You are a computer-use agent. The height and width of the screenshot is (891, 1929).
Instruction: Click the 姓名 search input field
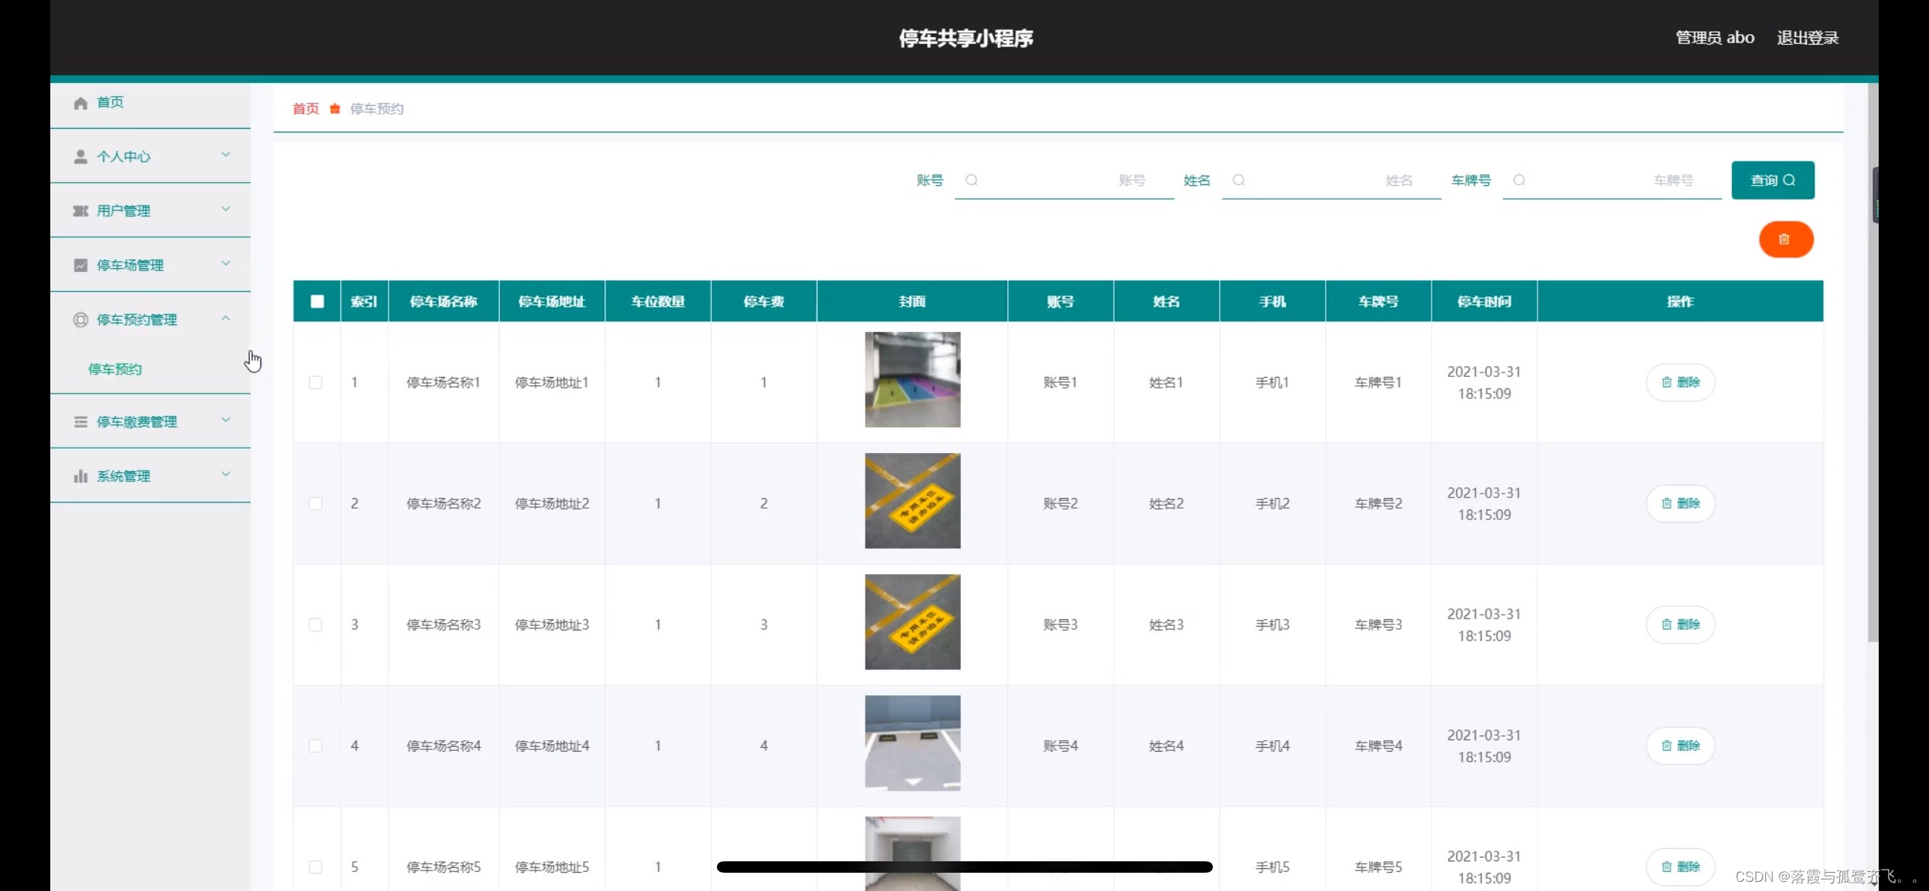coord(1332,180)
